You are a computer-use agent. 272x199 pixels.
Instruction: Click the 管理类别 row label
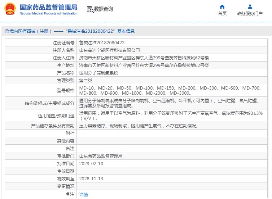click(66, 81)
